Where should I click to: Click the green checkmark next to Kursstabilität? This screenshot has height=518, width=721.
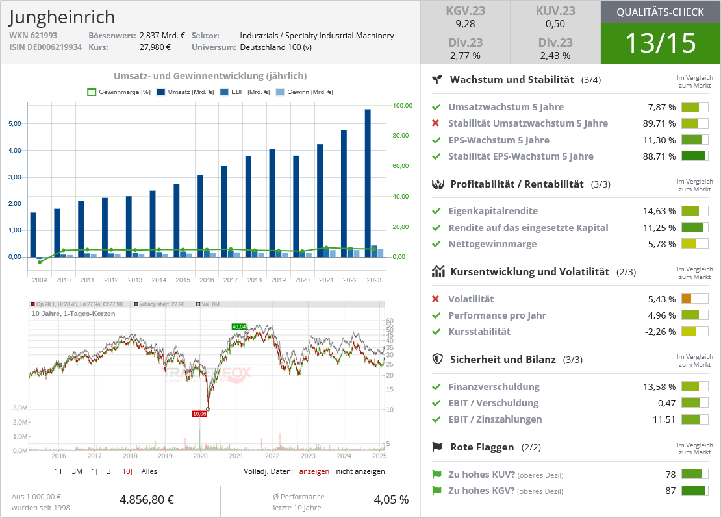436,332
